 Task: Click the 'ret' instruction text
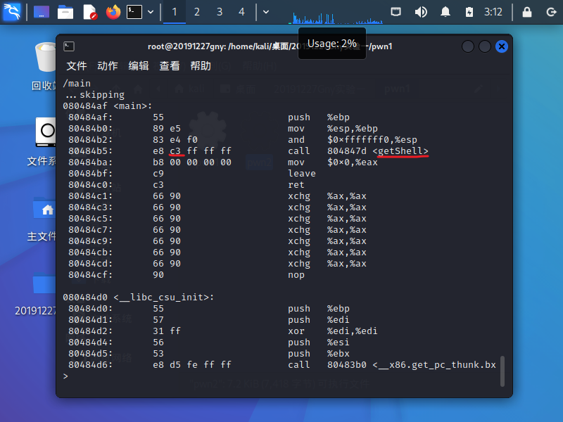point(296,185)
